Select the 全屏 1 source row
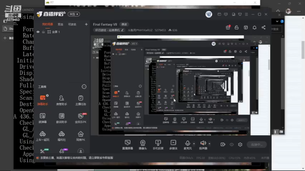 coord(62,32)
